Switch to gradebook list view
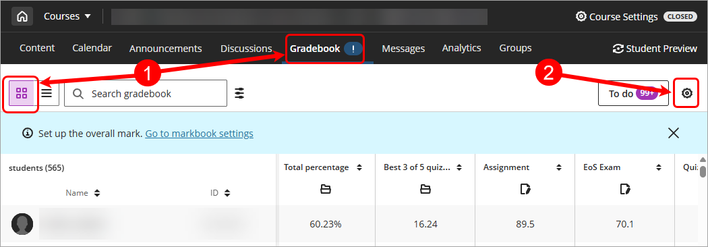 coord(47,94)
